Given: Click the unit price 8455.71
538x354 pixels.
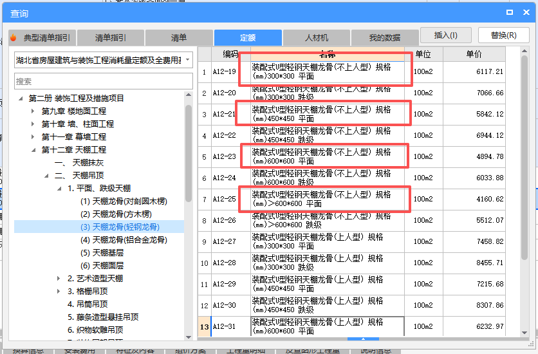Looking at the screenshot, I should point(490,263).
